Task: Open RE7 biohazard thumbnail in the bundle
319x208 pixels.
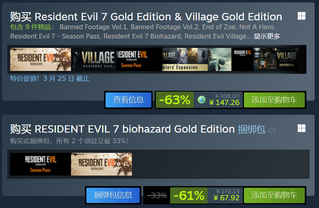Action: point(101,164)
